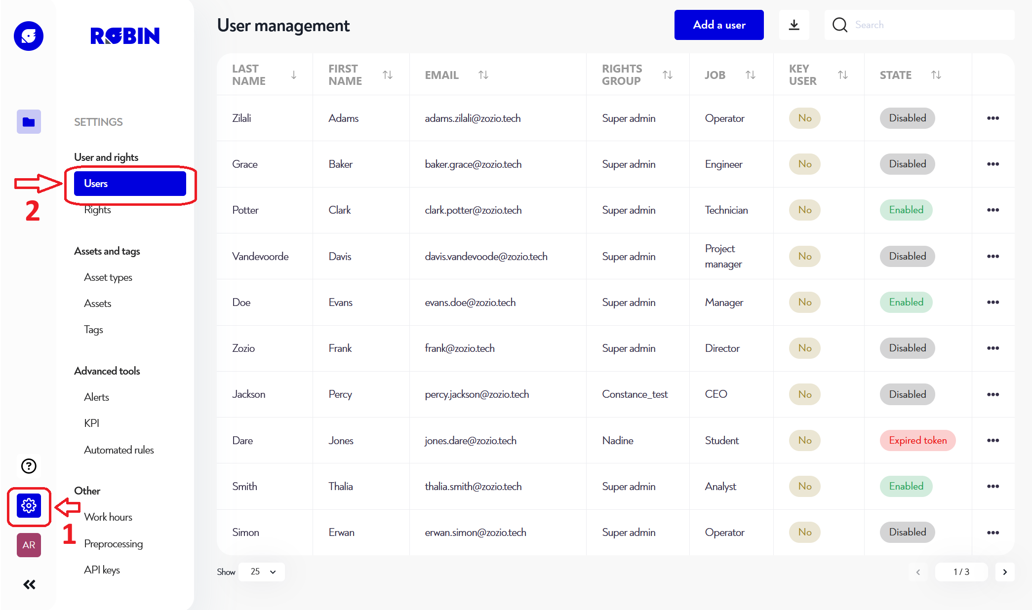Click the download export icon
The height and width of the screenshot is (610, 1032).
click(794, 25)
